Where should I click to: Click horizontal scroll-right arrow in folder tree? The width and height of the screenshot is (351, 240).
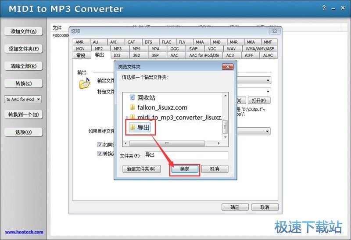click(218, 143)
